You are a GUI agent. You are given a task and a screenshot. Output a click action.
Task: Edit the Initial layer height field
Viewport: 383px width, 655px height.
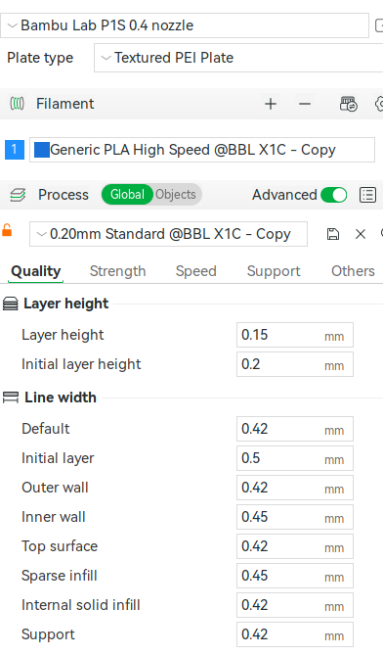tap(295, 364)
